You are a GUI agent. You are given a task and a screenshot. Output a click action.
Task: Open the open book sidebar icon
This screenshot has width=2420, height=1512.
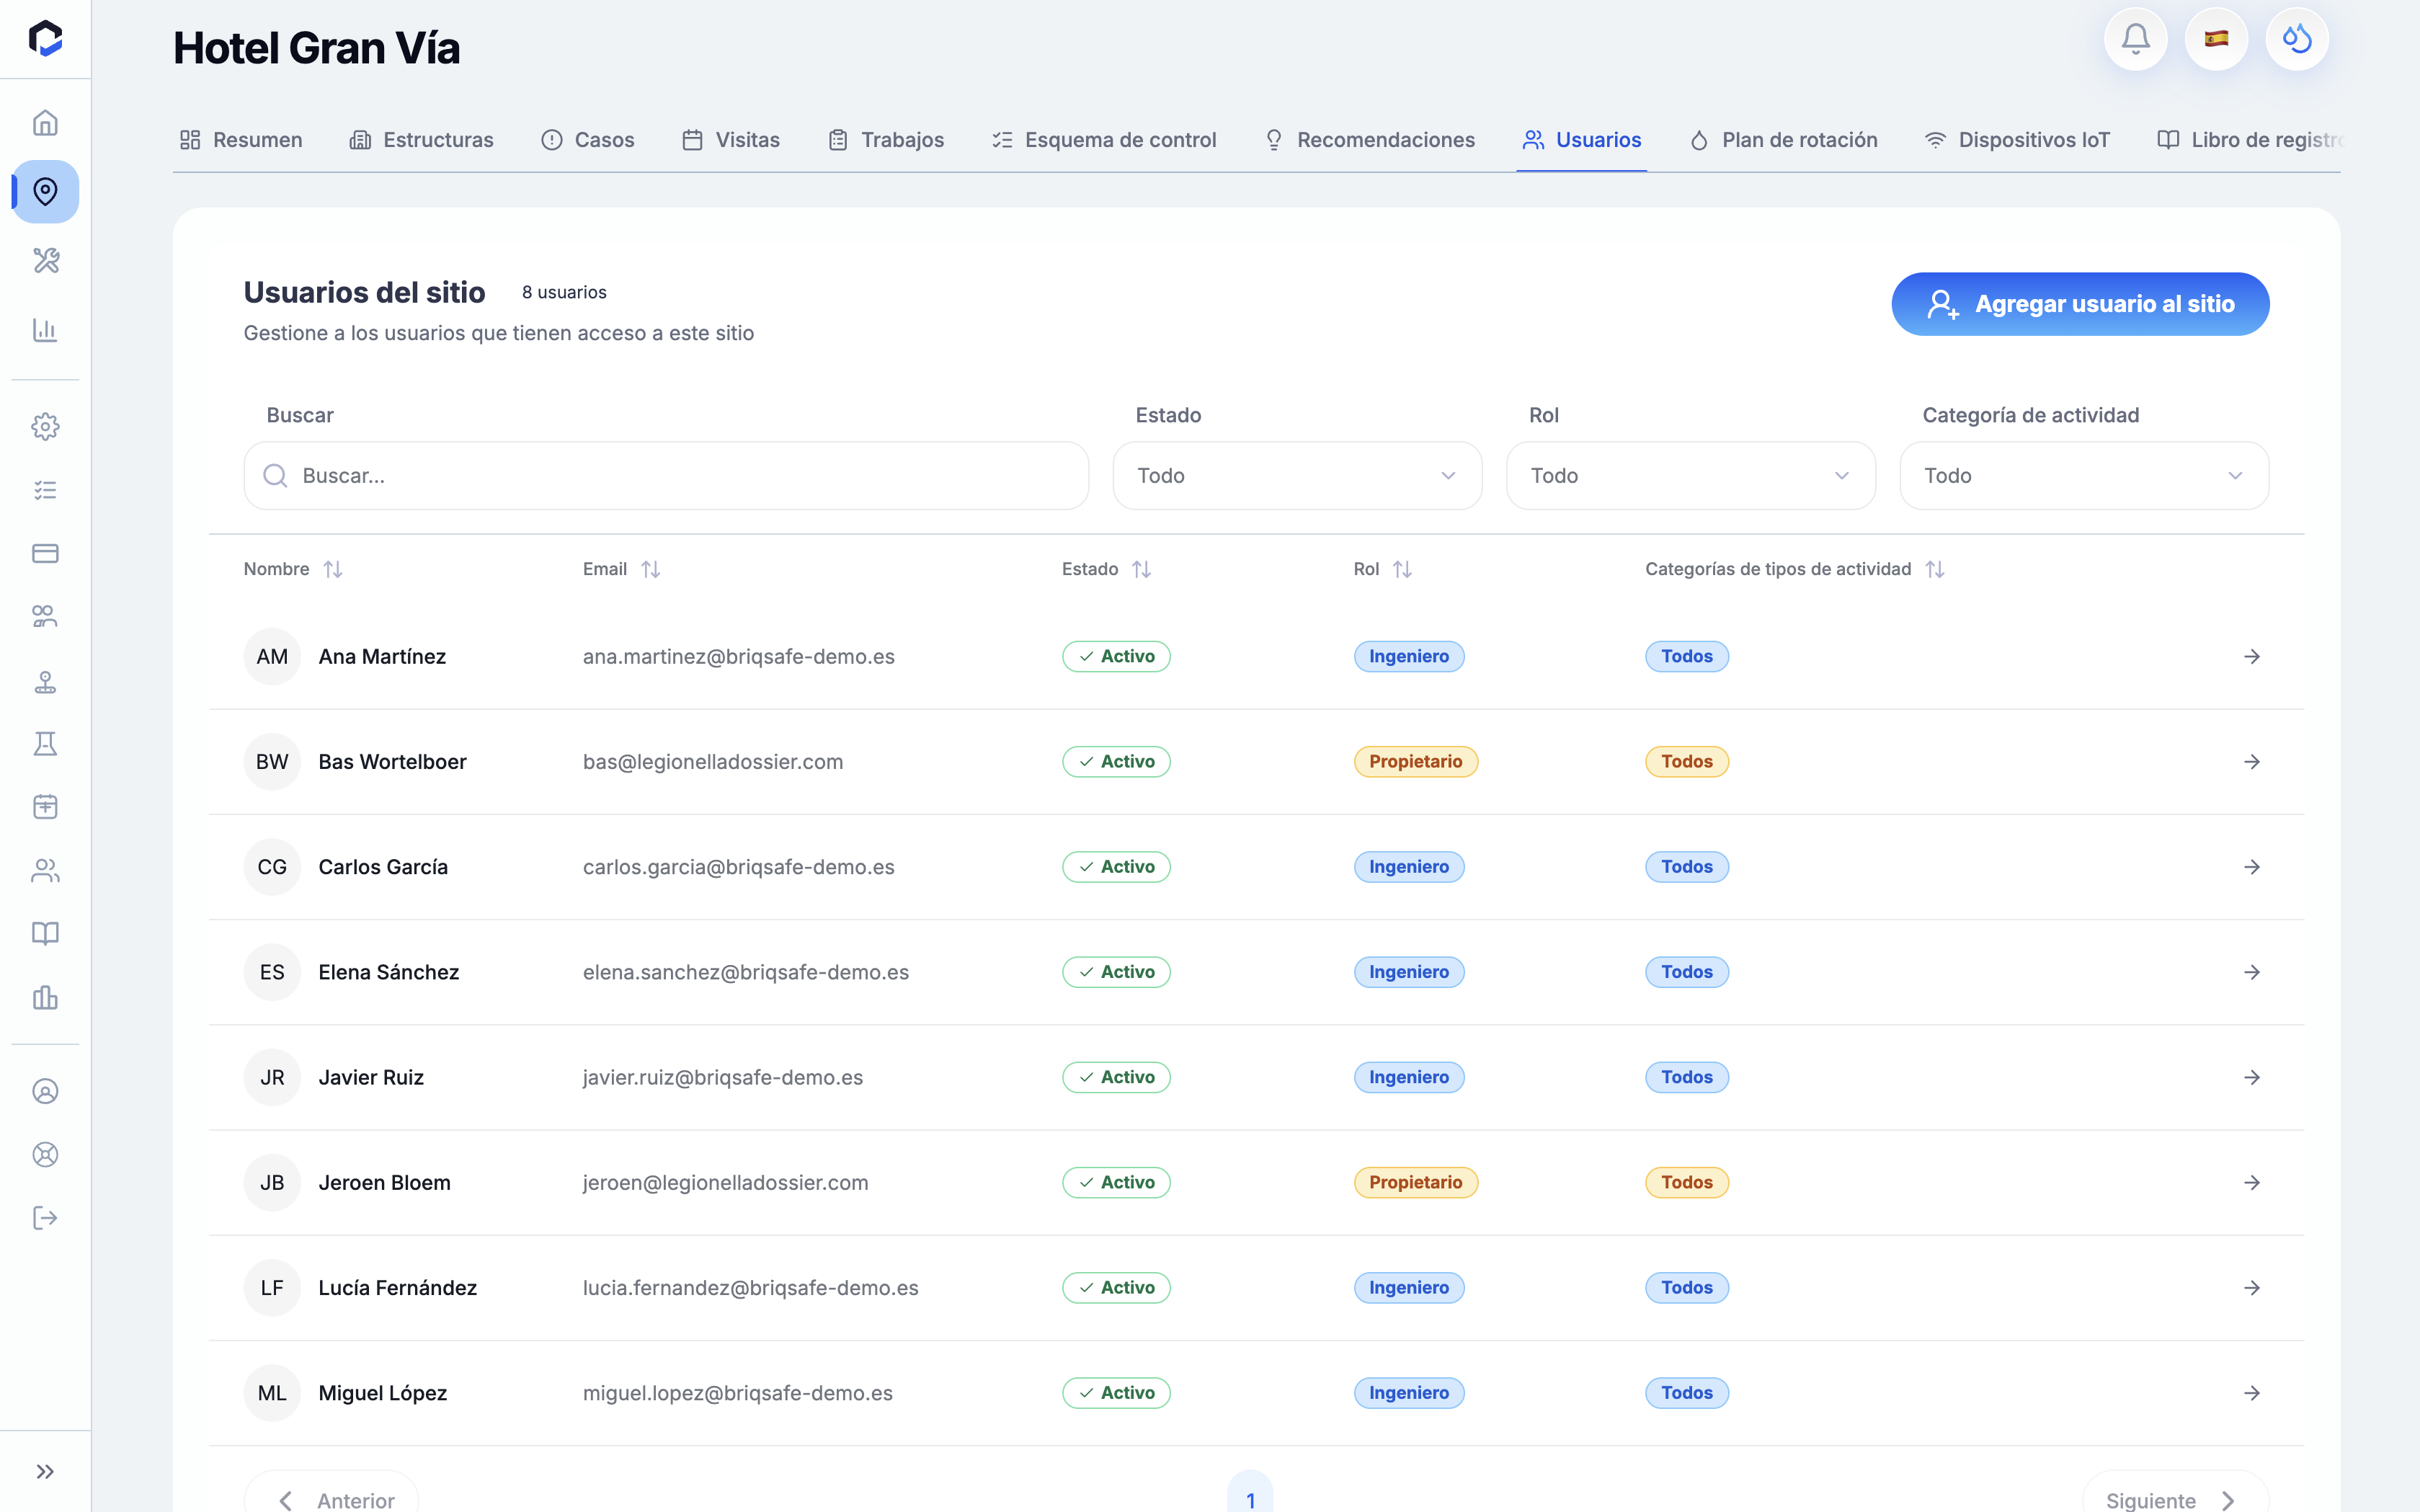45,933
